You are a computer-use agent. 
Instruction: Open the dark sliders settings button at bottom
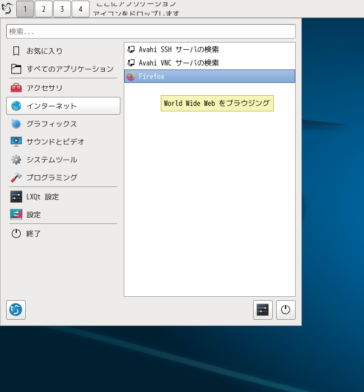(263, 310)
